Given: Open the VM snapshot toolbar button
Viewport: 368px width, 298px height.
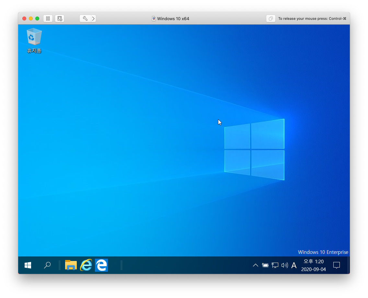Looking at the screenshot, I should [60, 19].
